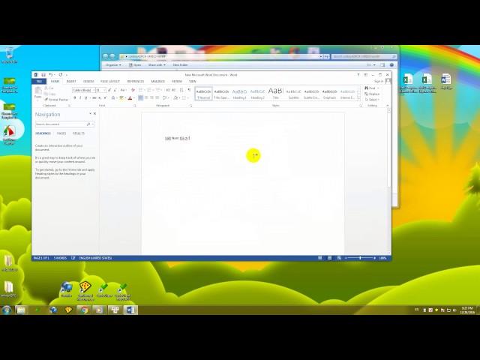This screenshot has height=360, width=480.
Task: Click the Decrease Indent icon
Action: (x=168, y=90)
